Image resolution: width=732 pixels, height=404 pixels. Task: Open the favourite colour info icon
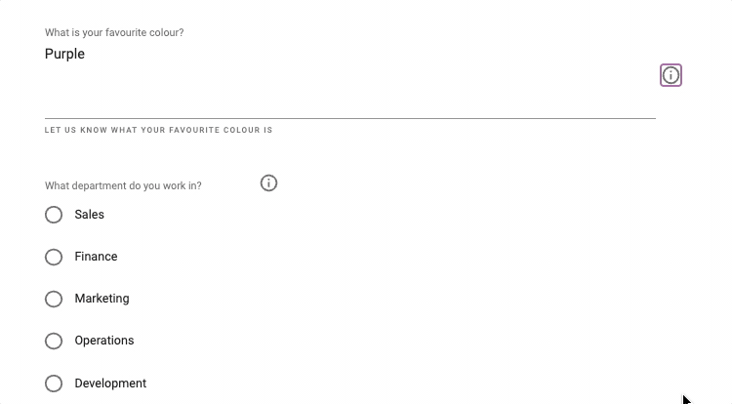(x=671, y=75)
